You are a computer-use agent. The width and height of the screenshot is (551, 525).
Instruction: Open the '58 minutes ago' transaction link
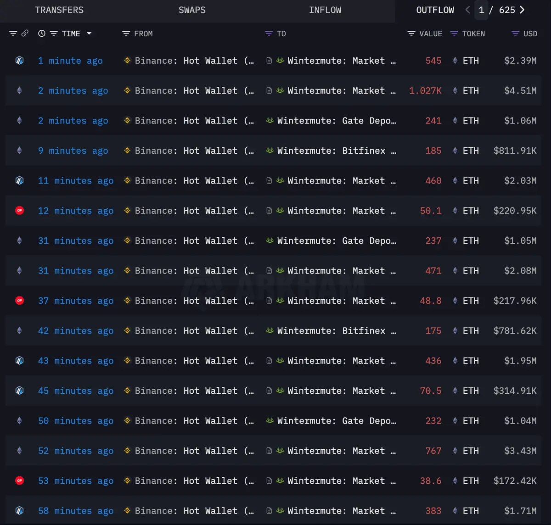click(x=76, y=511)
